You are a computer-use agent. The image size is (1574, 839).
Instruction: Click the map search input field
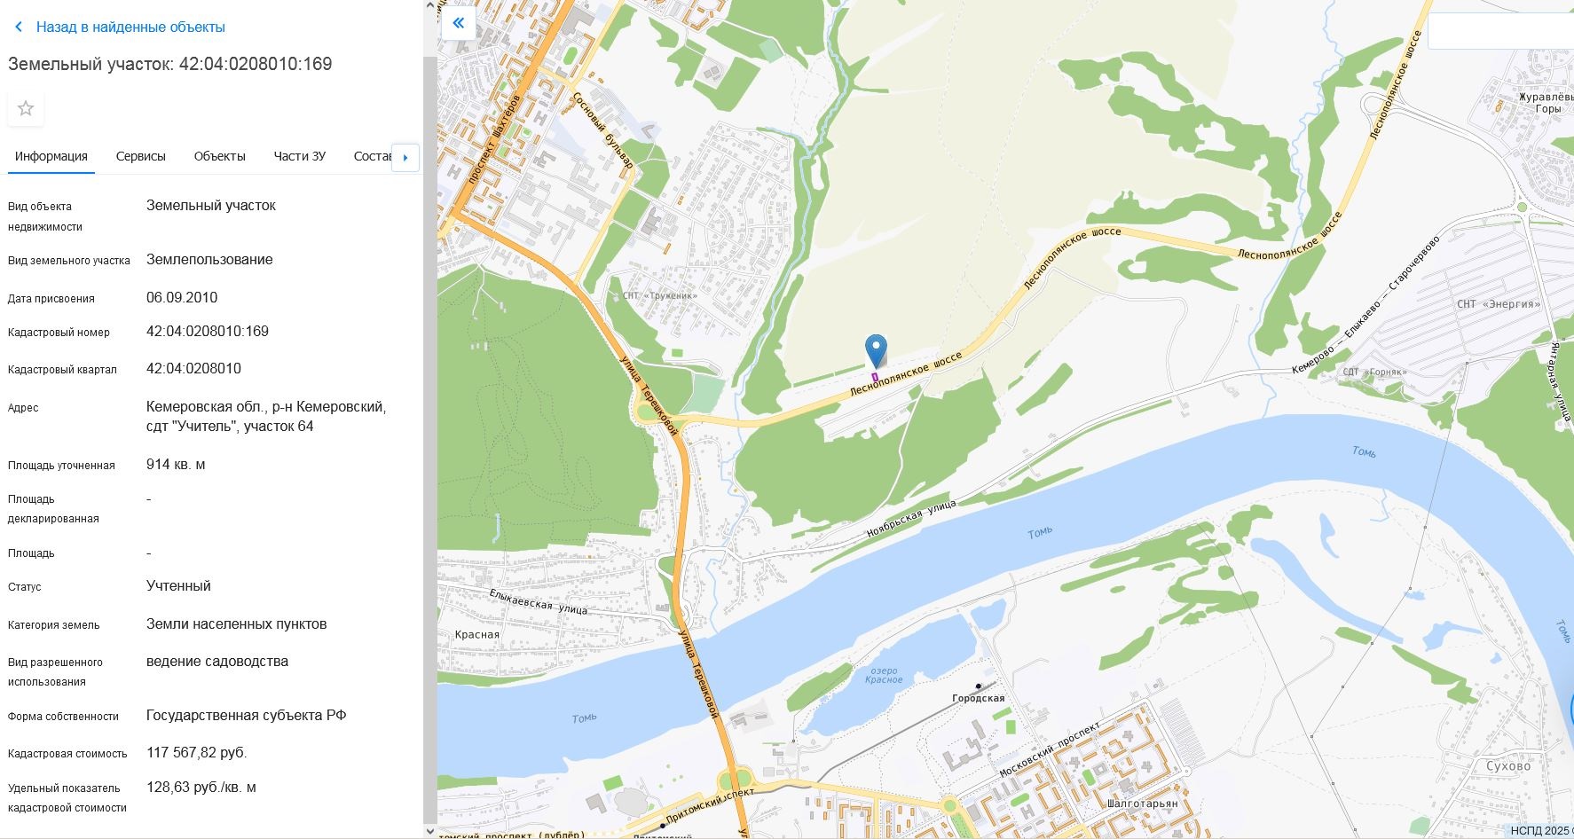click(1500, 31)
